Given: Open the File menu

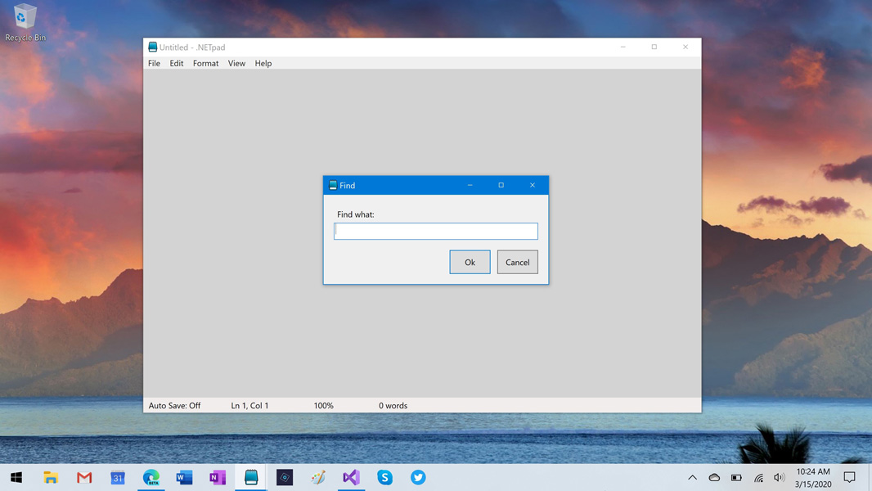Looking at the screenshot, I should (x=154, y=63).
